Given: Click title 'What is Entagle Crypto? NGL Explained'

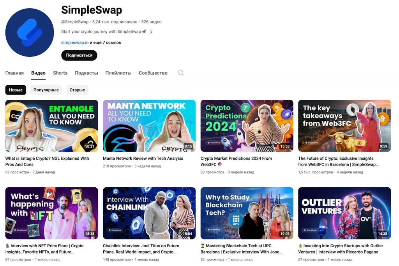Looking at the screenshot, I should [x=47, y=161].
